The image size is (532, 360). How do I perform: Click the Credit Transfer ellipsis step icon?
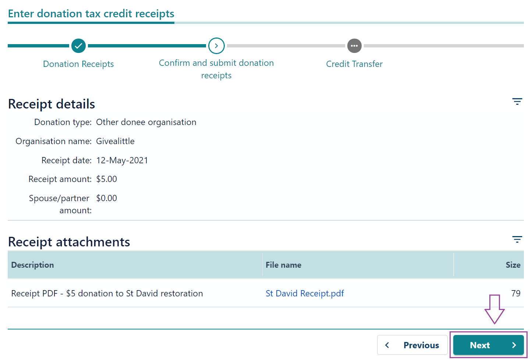354,46
